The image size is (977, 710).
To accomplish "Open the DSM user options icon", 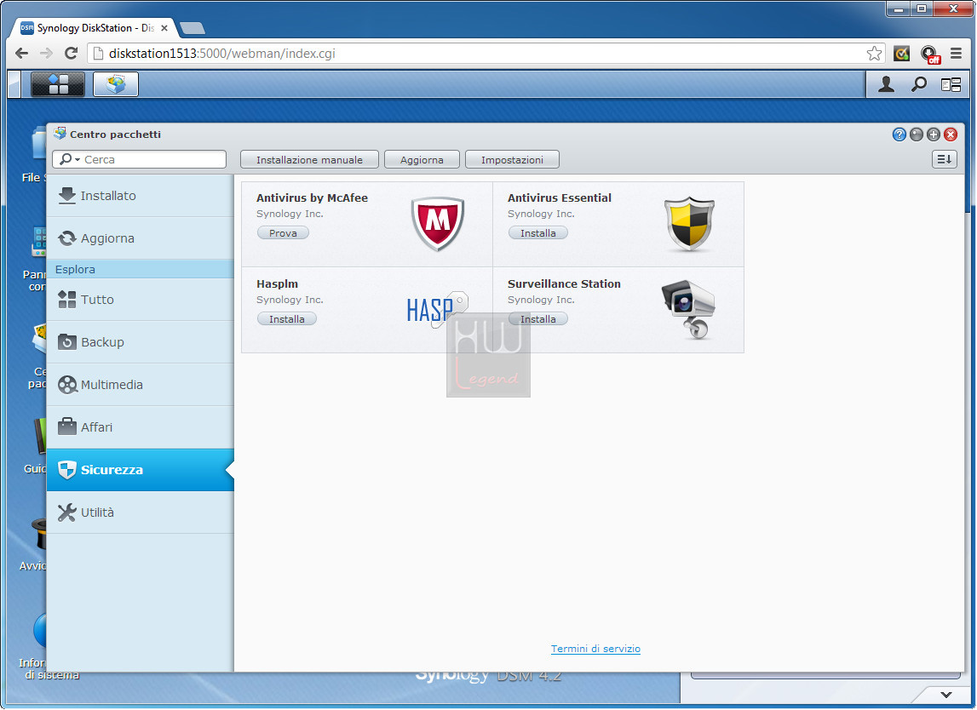I will [886, 84].
